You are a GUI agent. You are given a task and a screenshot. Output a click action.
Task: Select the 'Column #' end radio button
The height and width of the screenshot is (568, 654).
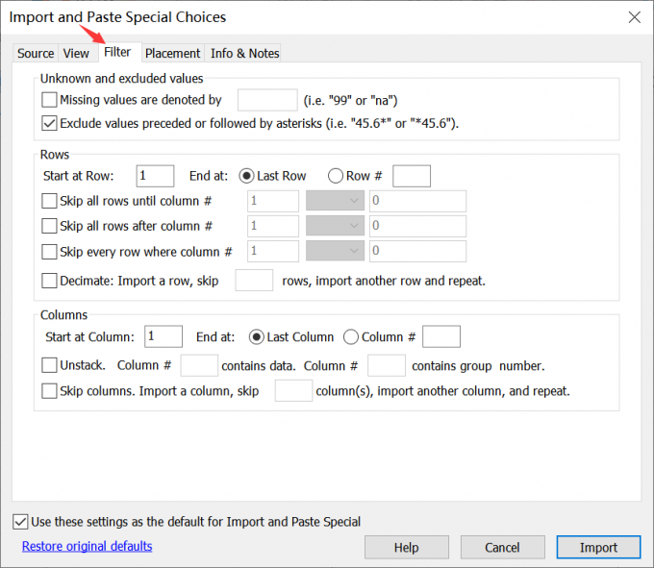351,337
